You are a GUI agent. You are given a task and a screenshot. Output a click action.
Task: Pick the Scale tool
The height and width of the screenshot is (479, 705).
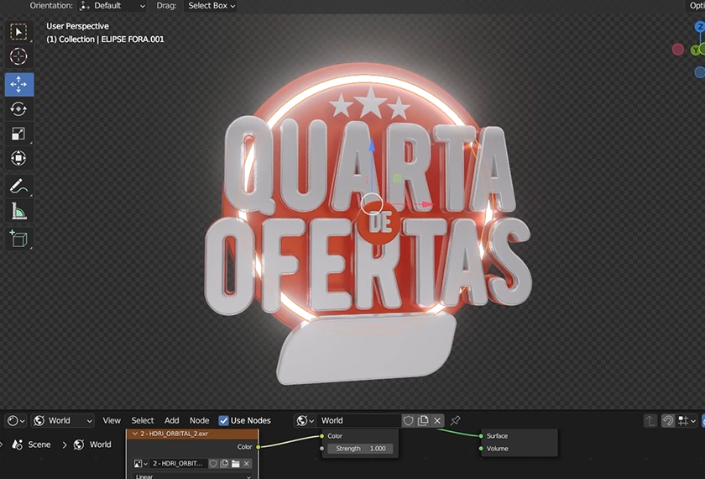(x=18, y=134)
